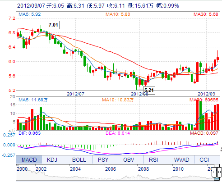Select the RSI indicator tab
Screen dimensions: 222x182
point(153,159)
